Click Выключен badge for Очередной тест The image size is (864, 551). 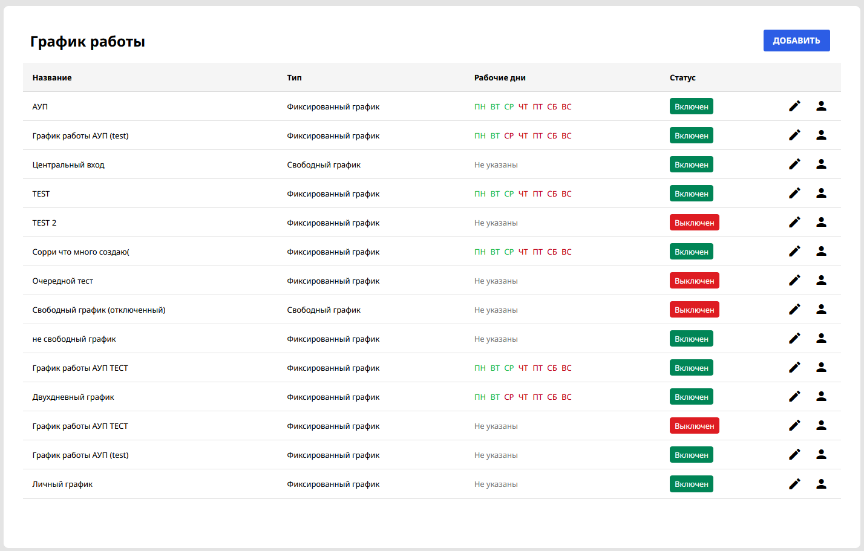coord(694,281)
